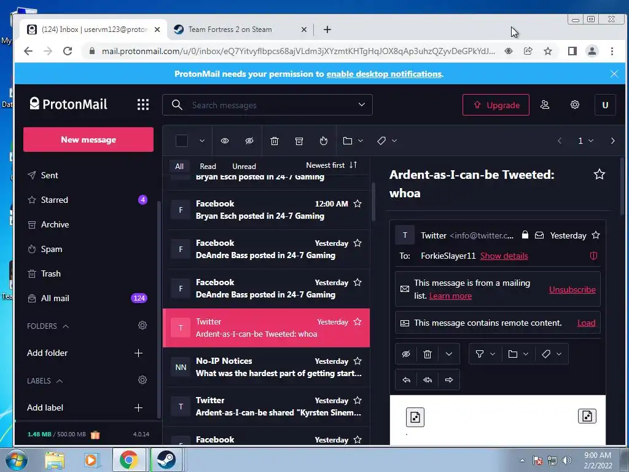Expand the more actions arrow beside message trash icon
Viewport: 629px width, 472px height.
[449, 354]
